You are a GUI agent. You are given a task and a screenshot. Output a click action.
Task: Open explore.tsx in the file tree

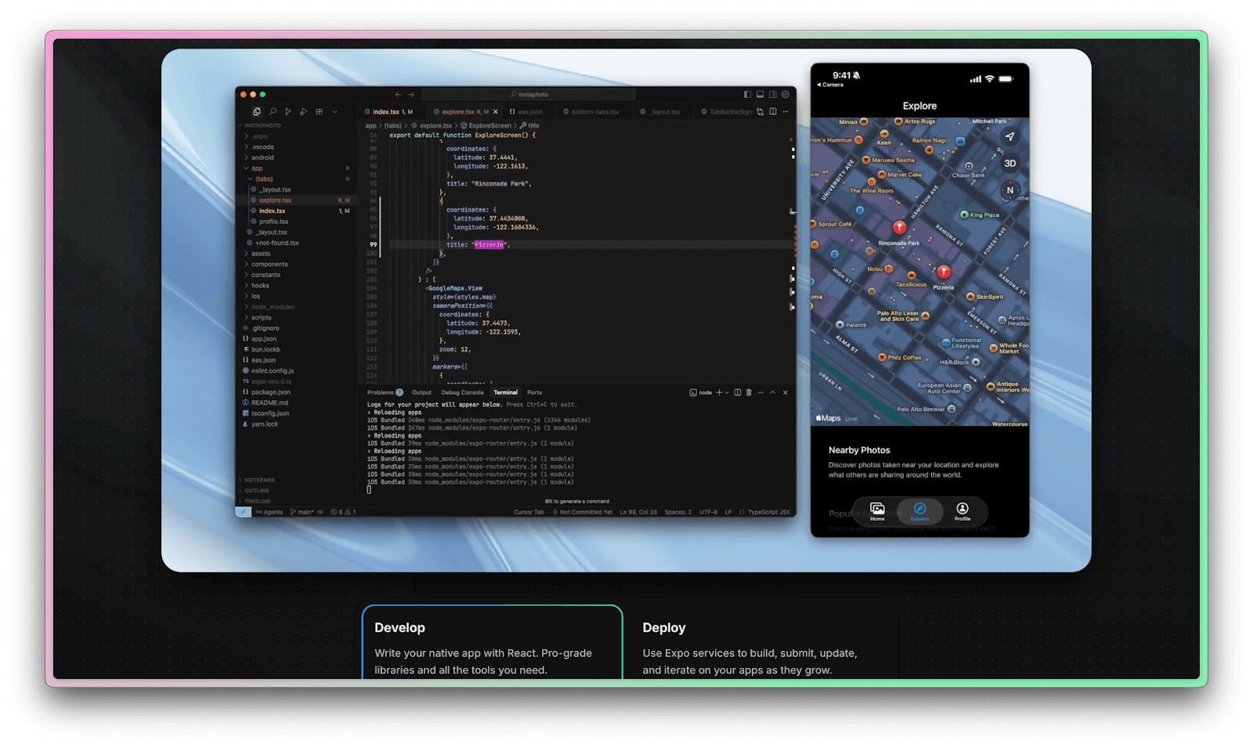tap(275, 200)
